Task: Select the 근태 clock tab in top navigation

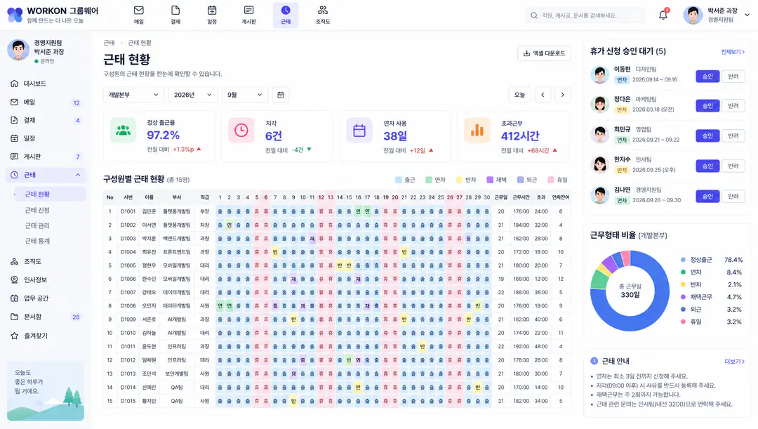Action: [286, 15]
